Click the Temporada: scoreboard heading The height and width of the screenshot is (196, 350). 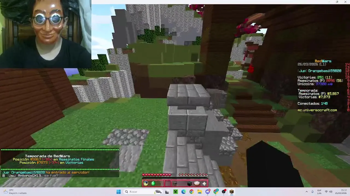click(308, 90)
